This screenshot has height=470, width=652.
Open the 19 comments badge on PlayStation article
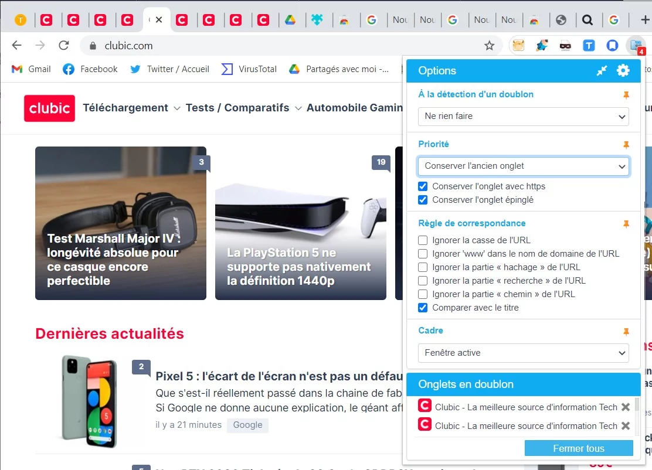381,162
